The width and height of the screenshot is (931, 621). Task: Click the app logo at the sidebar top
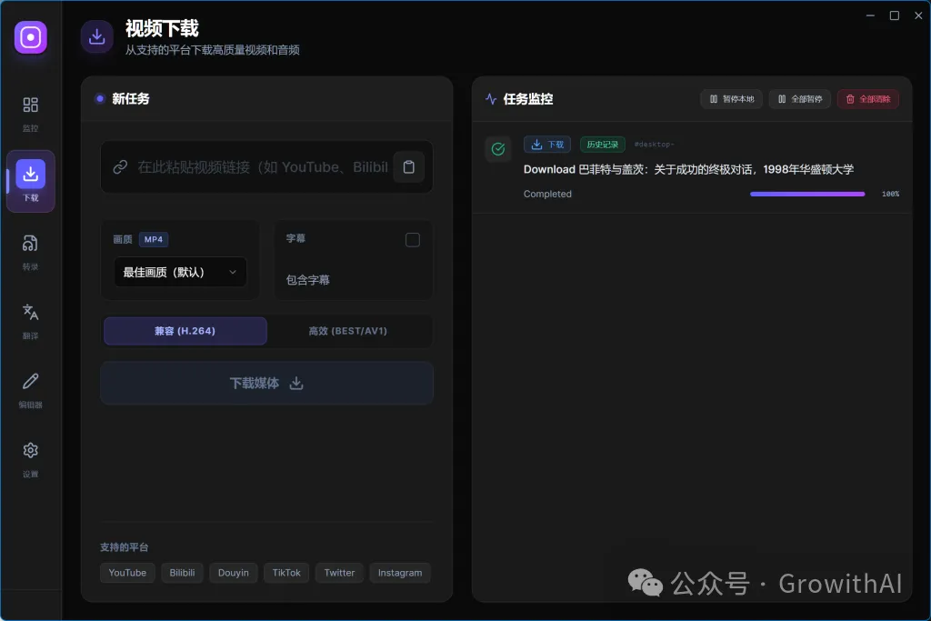pos(30,37)
